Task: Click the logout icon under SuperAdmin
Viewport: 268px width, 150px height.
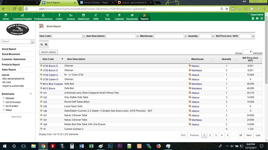Action: (262, 19)
